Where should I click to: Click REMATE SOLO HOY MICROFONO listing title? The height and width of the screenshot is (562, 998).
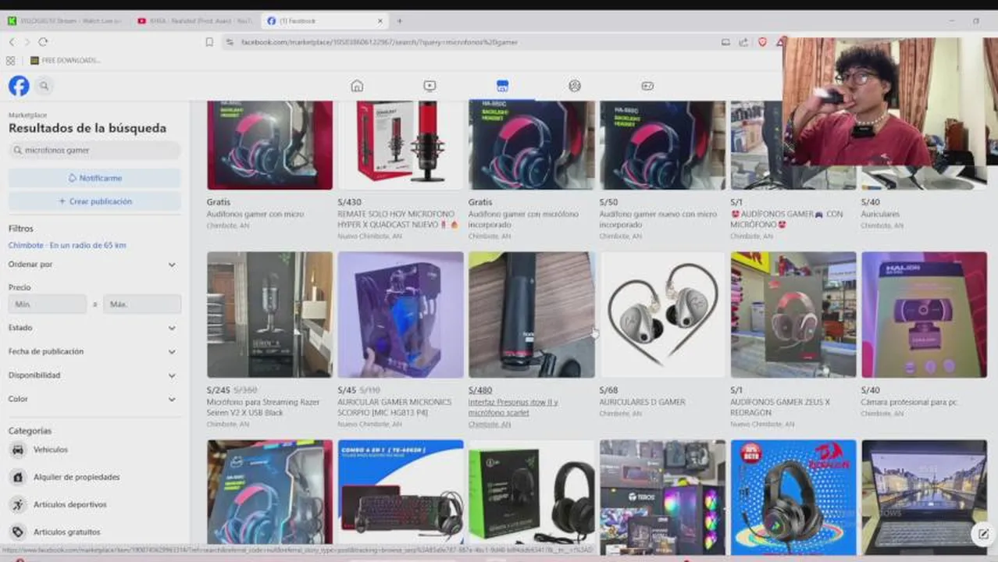(x=397, y=219)
